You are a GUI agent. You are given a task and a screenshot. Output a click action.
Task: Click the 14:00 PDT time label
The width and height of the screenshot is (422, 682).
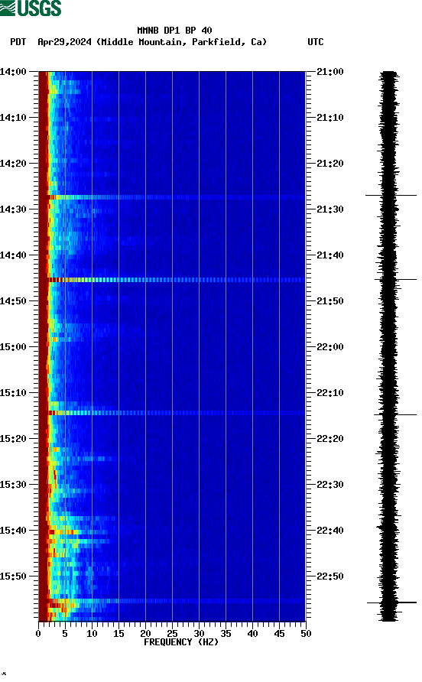coord(13,72)
